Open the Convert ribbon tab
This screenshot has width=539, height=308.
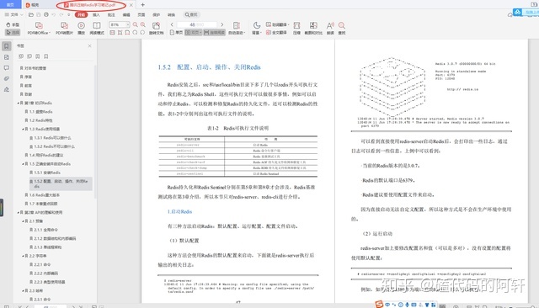click(x=171, y=15)
